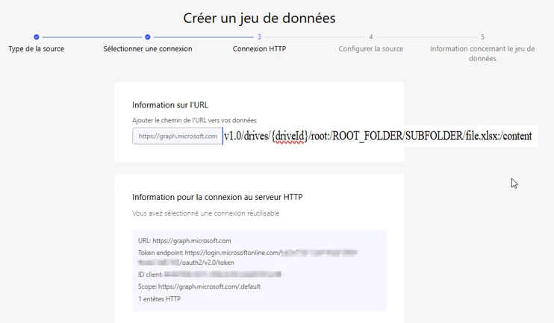Go to 'Type de la source' step label
Screen dimensions: 554x323
tap(37, 48)
